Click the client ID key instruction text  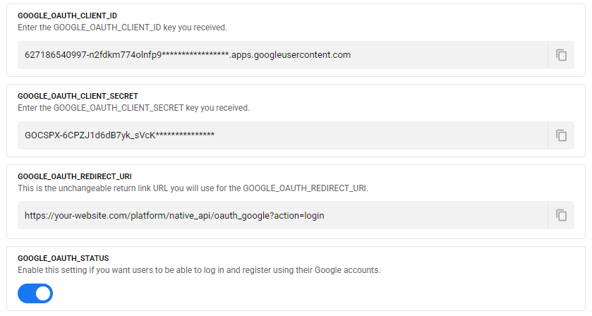pos(122,28)
